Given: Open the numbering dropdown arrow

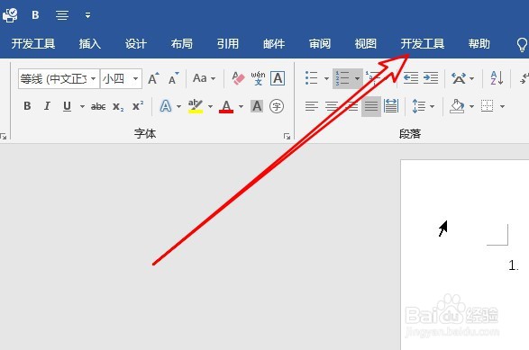Looking at the screenshot, I should [357, 79].
